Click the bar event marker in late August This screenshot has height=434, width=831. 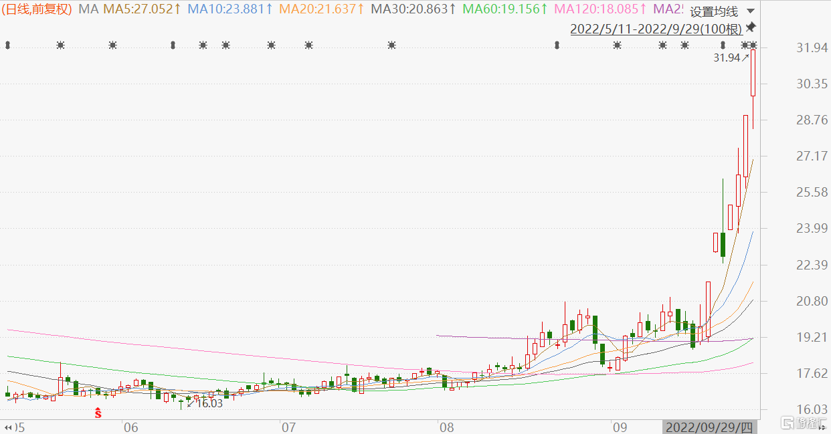pyautogui.click(x=556, y=45)
